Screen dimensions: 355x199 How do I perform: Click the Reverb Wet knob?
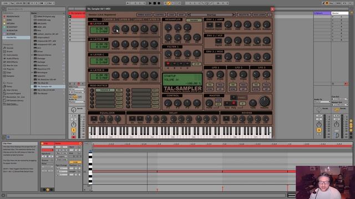pyautogui.click(x=234, y=118)
